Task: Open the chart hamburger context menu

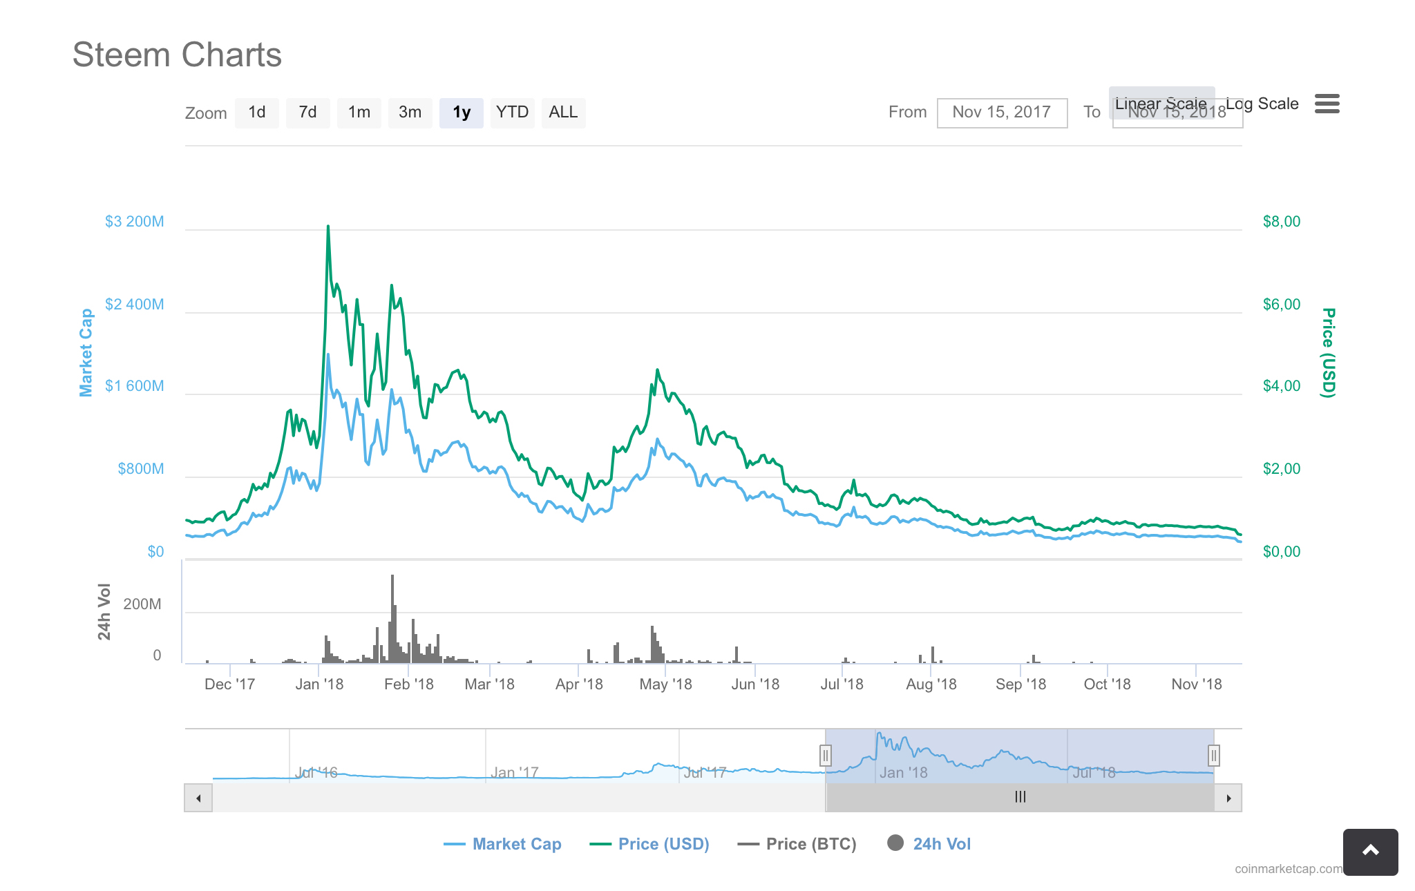Action: point(1327,104)
